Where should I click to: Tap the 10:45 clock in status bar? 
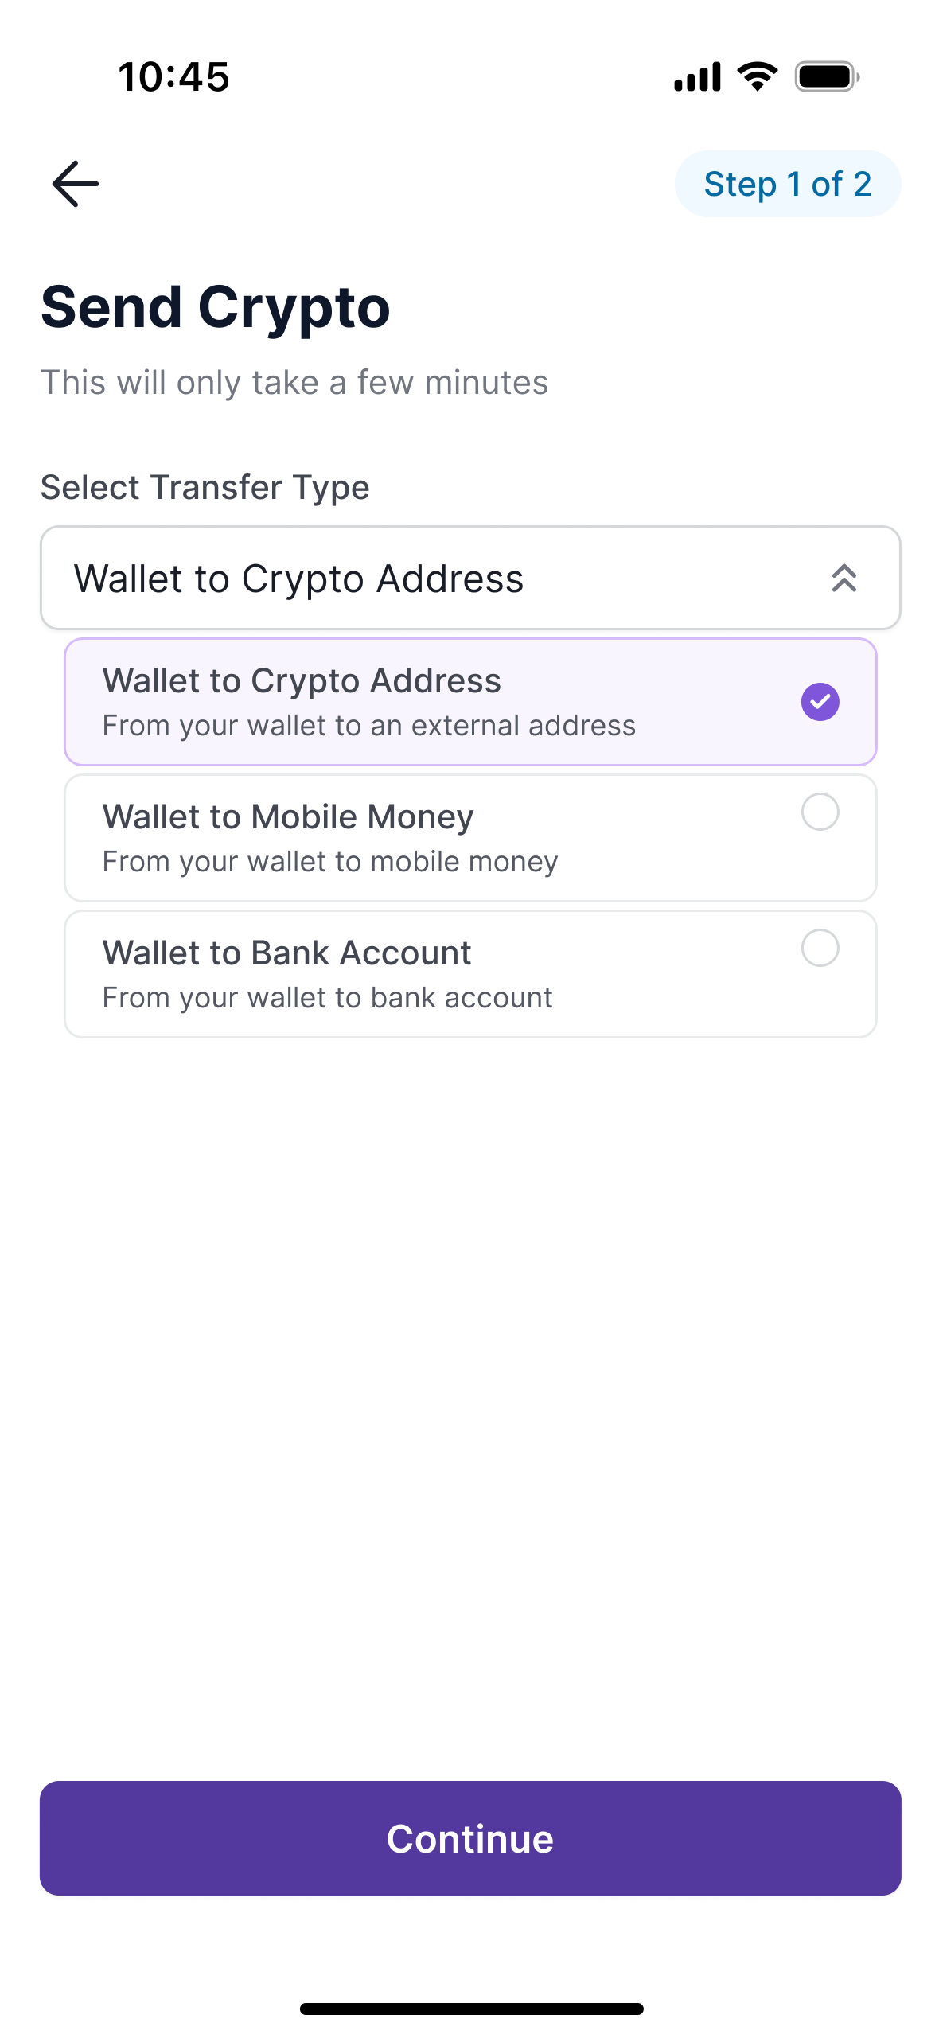point(173,77)
